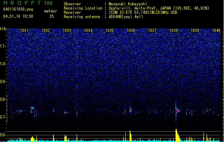Select the filename 0401161030.png
The image size is (224, 142).
[x=18, y=9]
